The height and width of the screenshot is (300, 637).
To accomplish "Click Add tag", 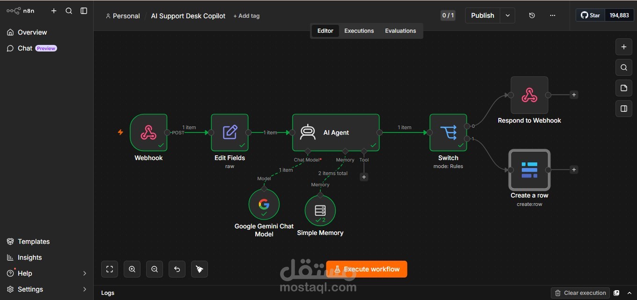I will click(246, 16).
